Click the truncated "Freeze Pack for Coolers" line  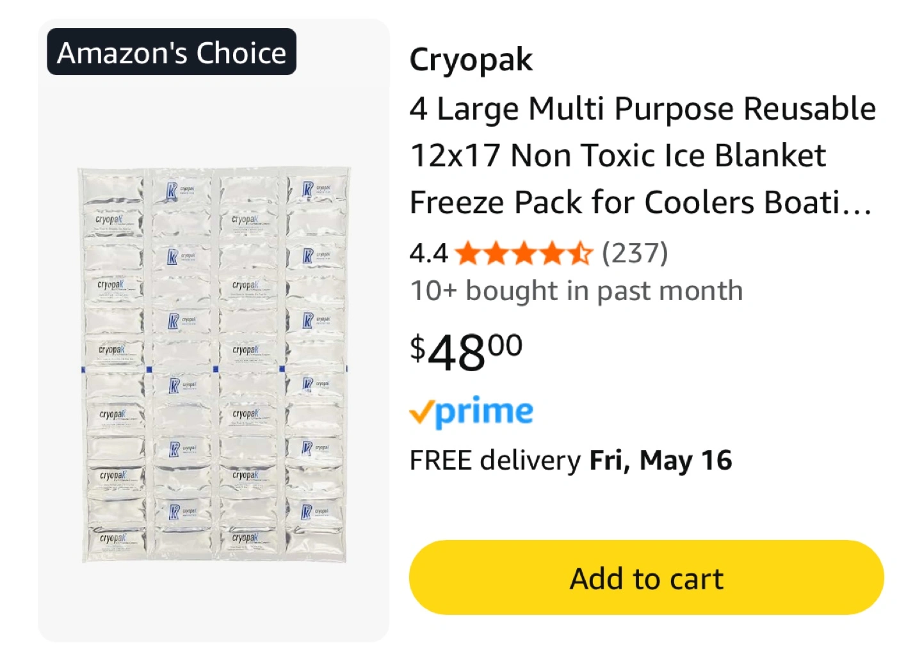coord(640,202)
